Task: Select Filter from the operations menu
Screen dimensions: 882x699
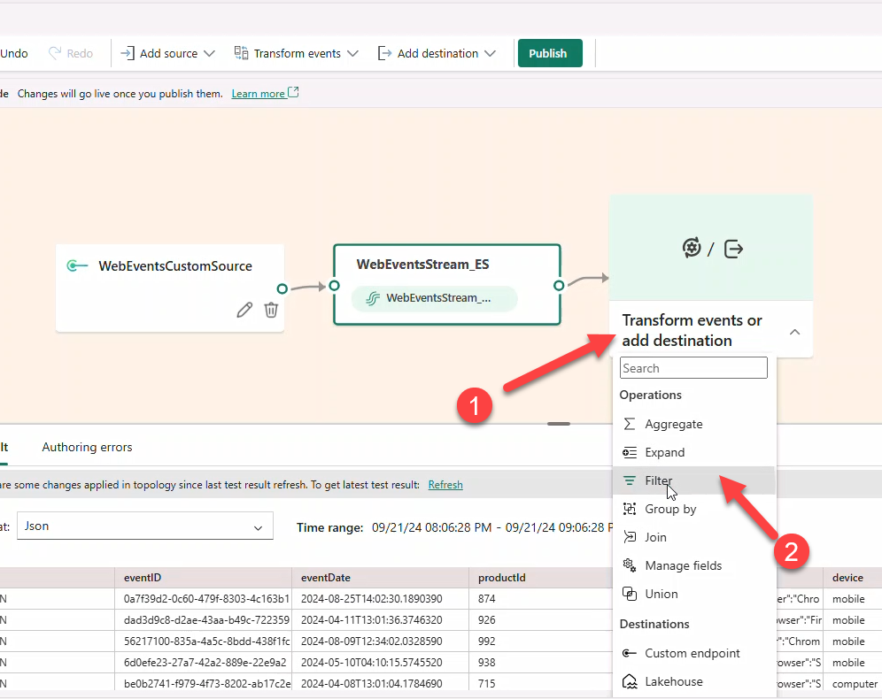Action: (659, 480)
